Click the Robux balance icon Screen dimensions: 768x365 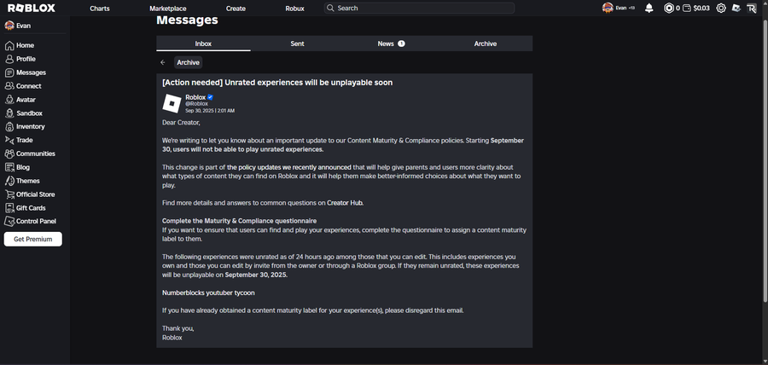(x=669, y=9)
